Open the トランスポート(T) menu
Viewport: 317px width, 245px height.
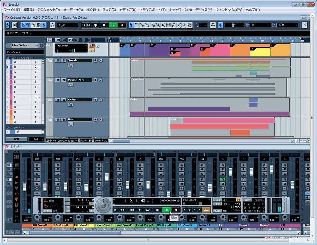(x=153, y=9)
